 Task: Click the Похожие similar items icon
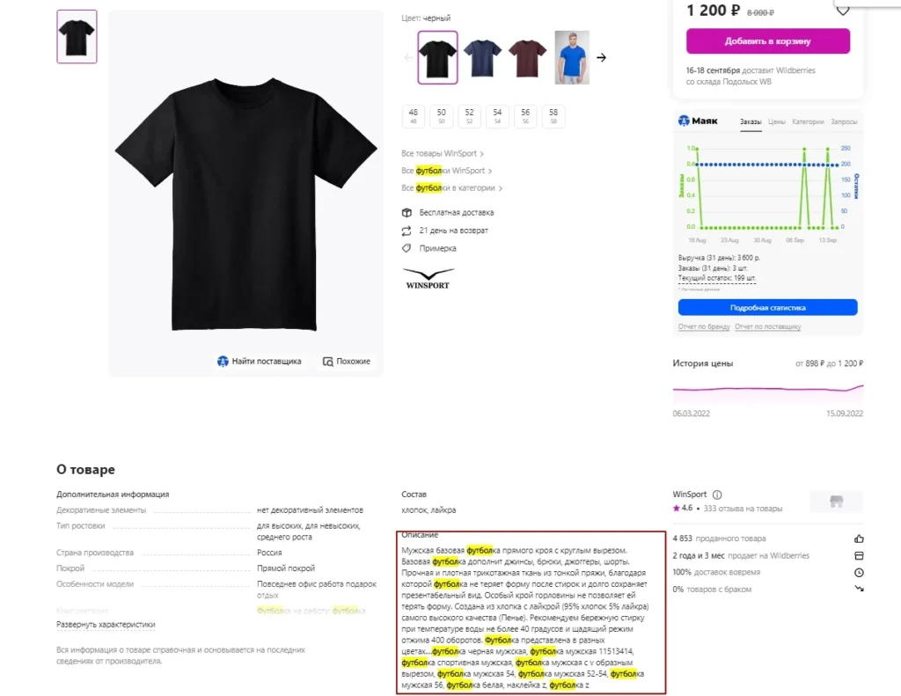pyautogui.click(x=327, y=362)
